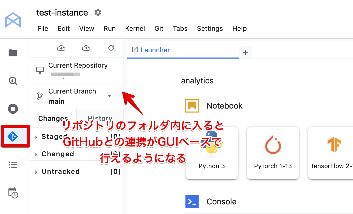Open test-instance settings gear
The height and width of the screenshot is (214, 353).
click(98, 12)
